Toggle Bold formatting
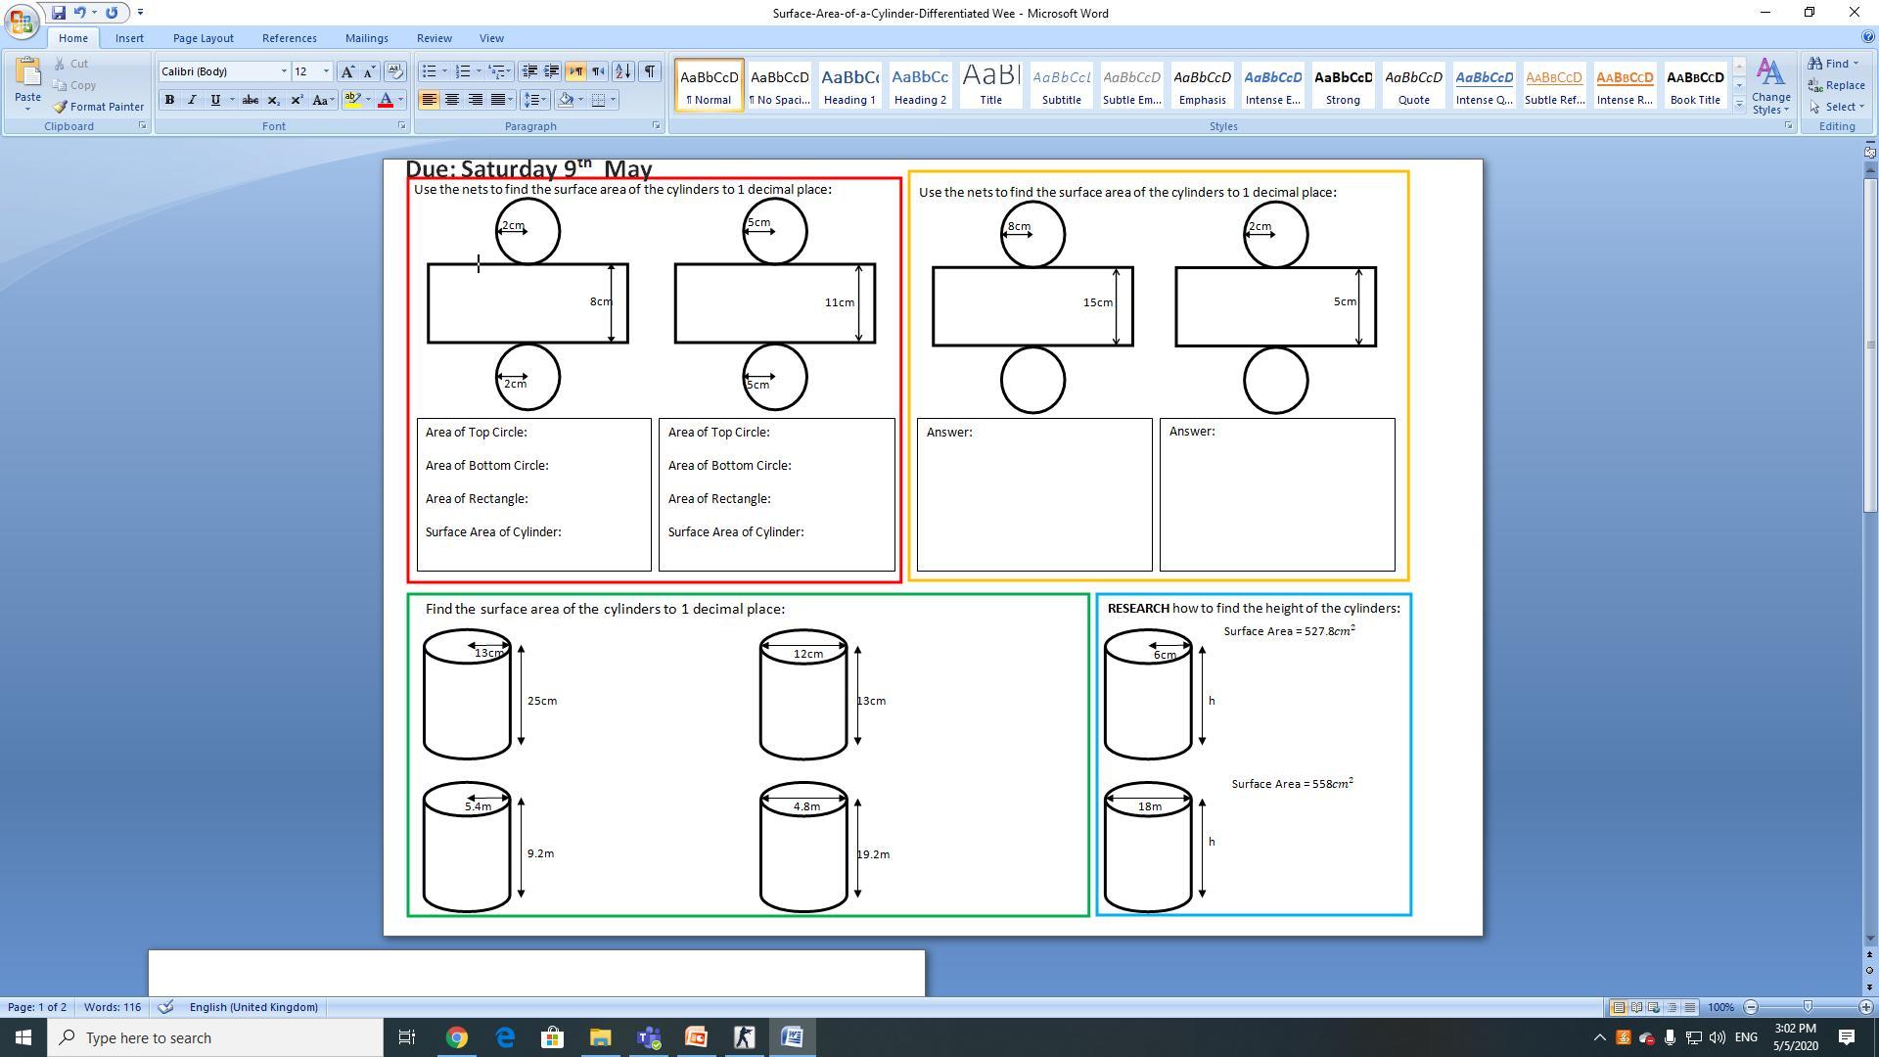 click(169, 100)
